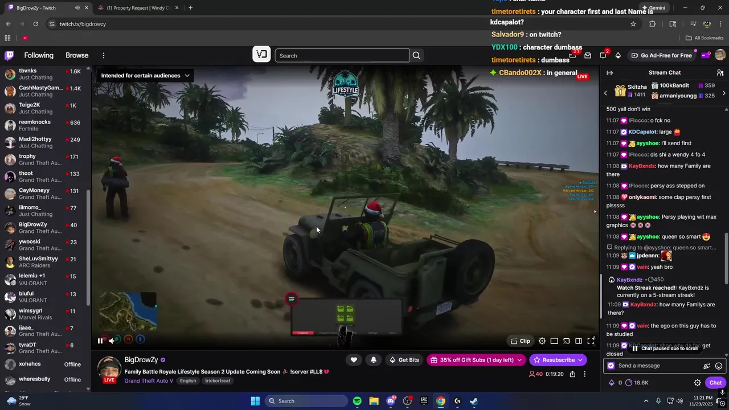Open the Bits diamond icon in header

point(618,55)
